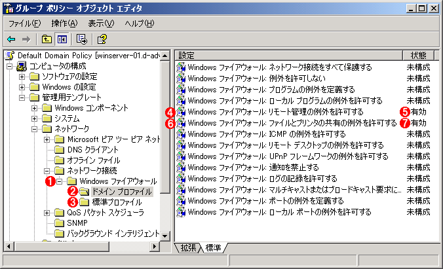The image size is (443, 269).
Task: Toggle the Show/Hide Console Tree icon
Action: [62, 39]
